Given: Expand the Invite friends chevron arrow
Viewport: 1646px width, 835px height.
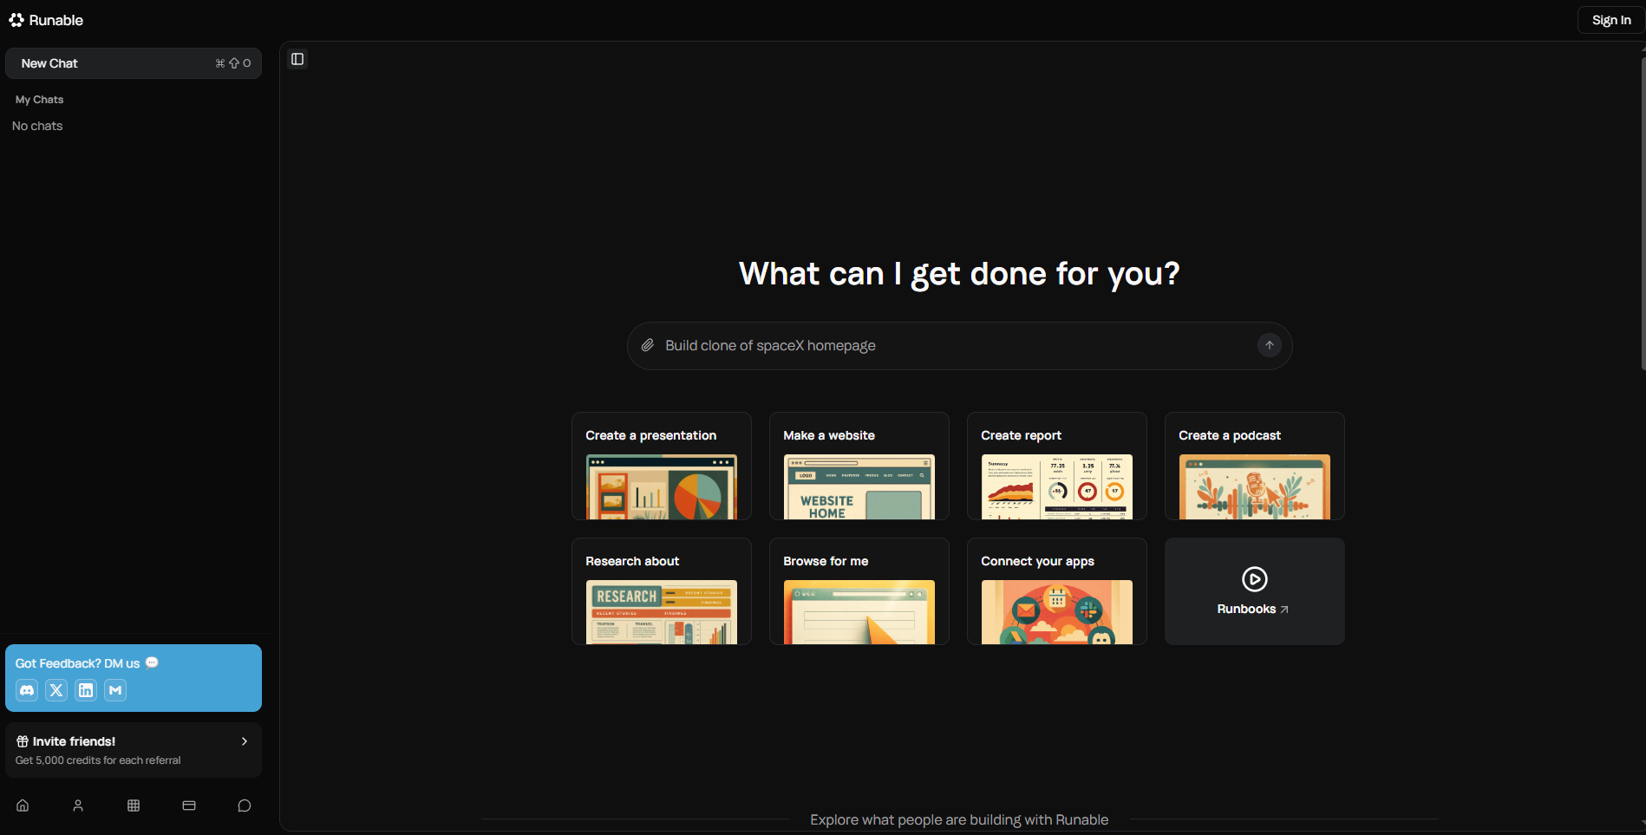Looking at the screenshot, I should coord(245,741).
